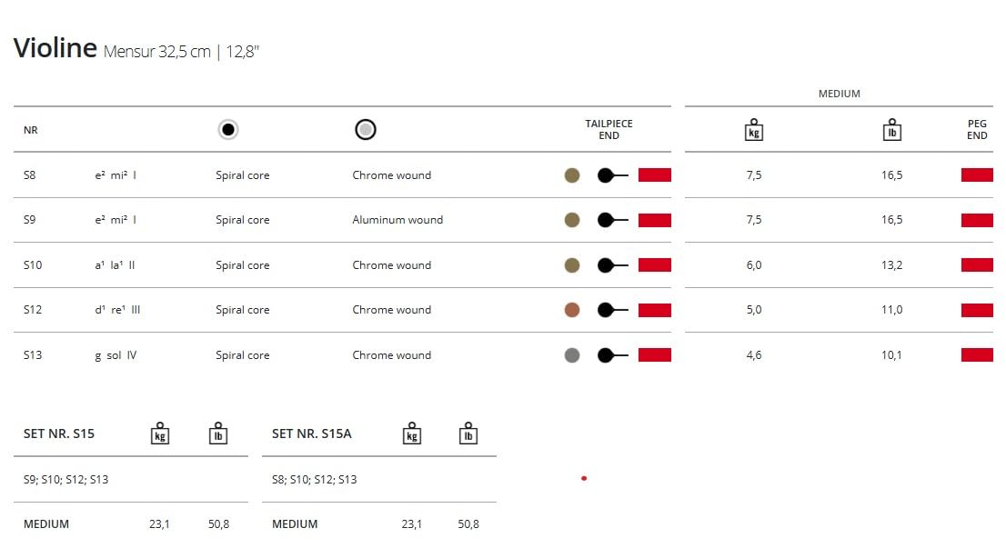The height and width of the screenshot is (558, 1006).
Task: Click the lb weight icon under MEDIUM
Action: [892, 130]
